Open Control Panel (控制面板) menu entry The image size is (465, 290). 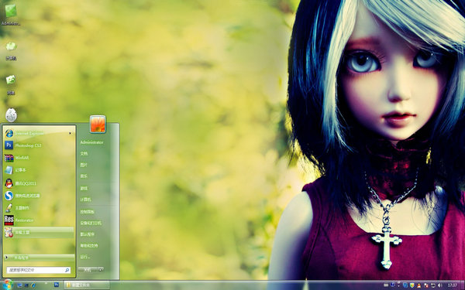87,212
